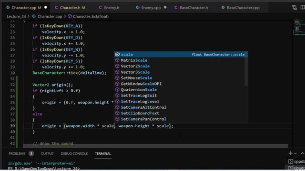
Task: Click the '// draw the sword' comment
Action: point(53,143)
